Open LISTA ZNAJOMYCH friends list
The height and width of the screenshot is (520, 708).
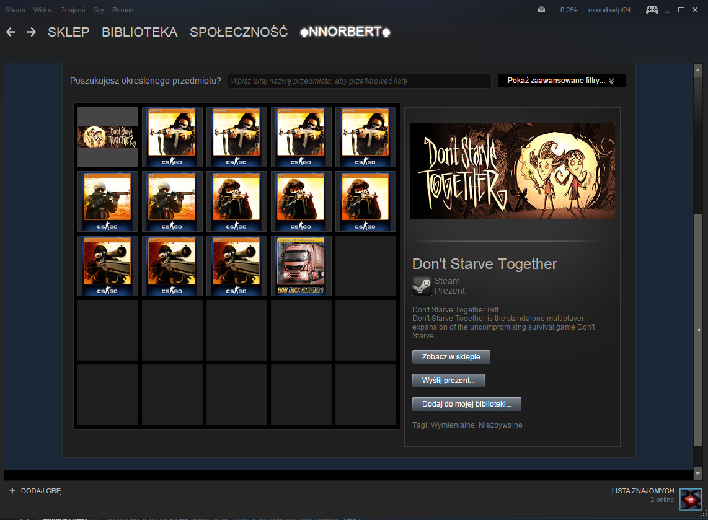click(x=642, y=491)
